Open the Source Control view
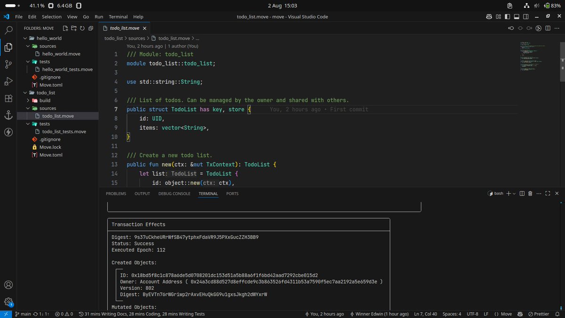The width and height of the screenshot is (565, 318). [8, 65]
